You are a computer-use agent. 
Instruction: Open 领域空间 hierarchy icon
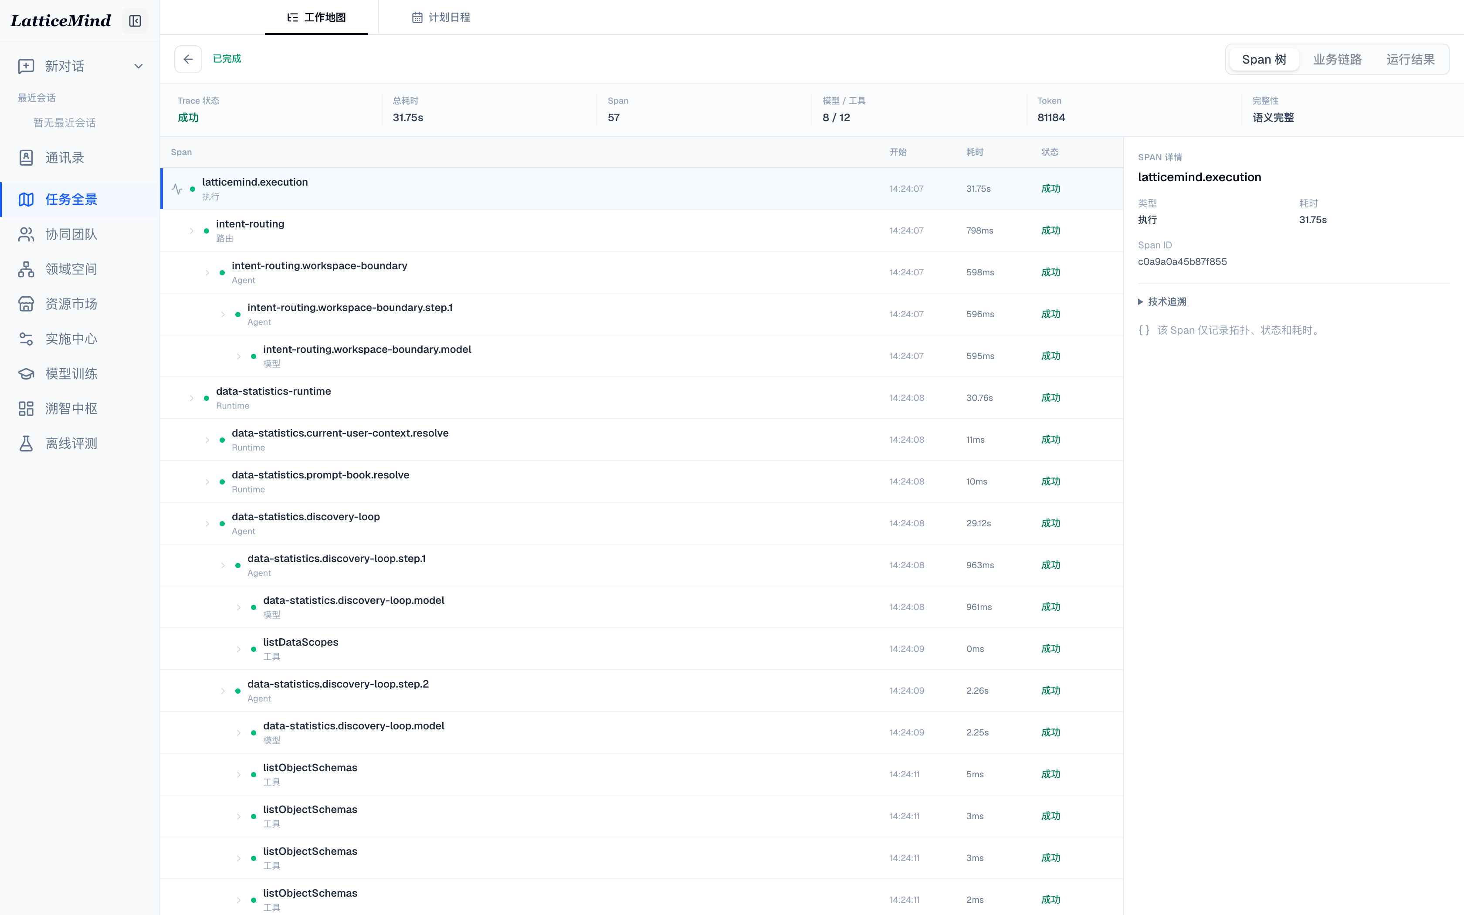coord(26,269)
